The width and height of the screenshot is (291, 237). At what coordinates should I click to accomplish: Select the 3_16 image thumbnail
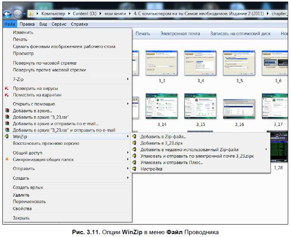[239, 109]
